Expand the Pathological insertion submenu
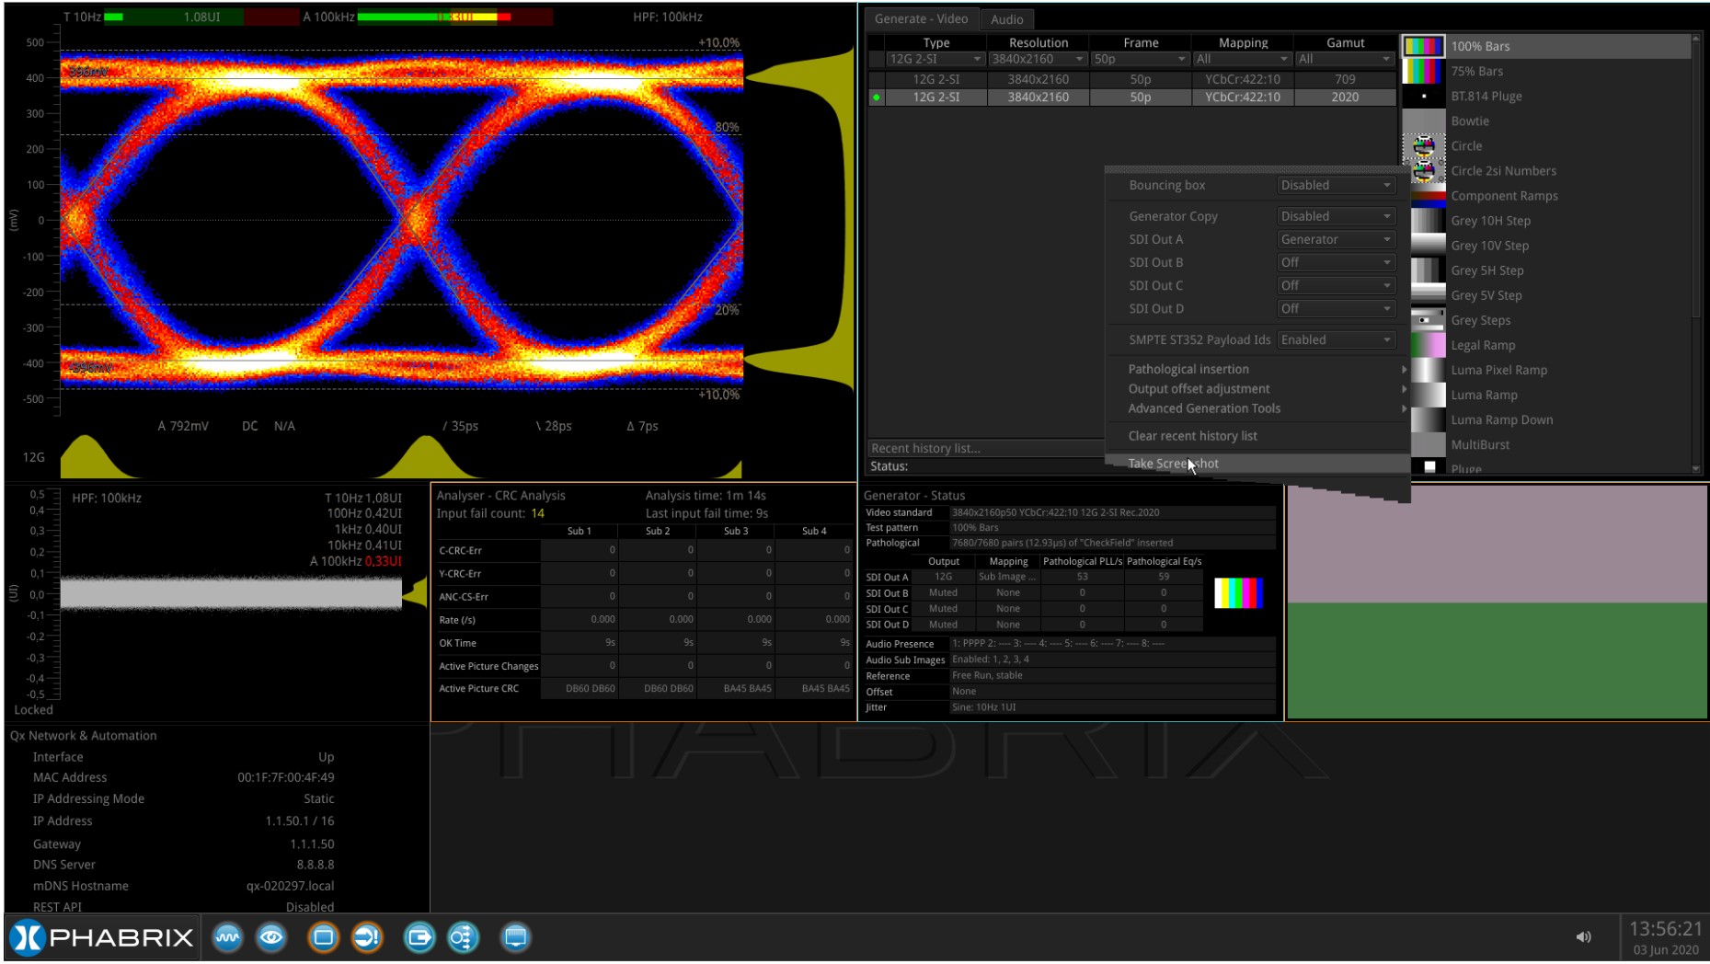The image size is (1710, 964). pyautogui.click(x=1257, y=369)
